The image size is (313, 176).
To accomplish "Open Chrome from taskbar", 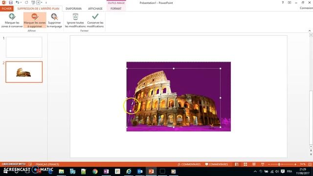I will pyautogui.click(x=95, y=172).
